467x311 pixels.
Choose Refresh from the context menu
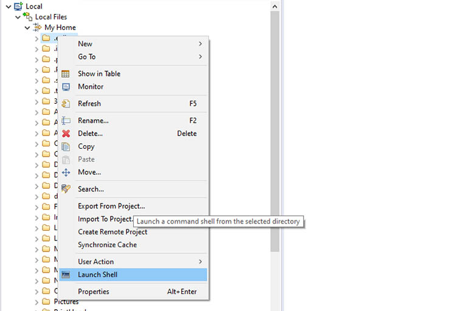click(x=133, y=104)
